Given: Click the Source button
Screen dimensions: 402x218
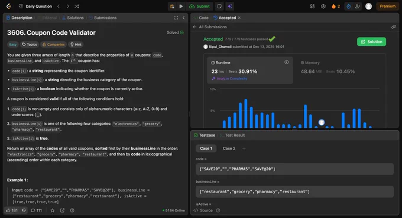Looking at the screenshot, I should (x=203, y=210).
